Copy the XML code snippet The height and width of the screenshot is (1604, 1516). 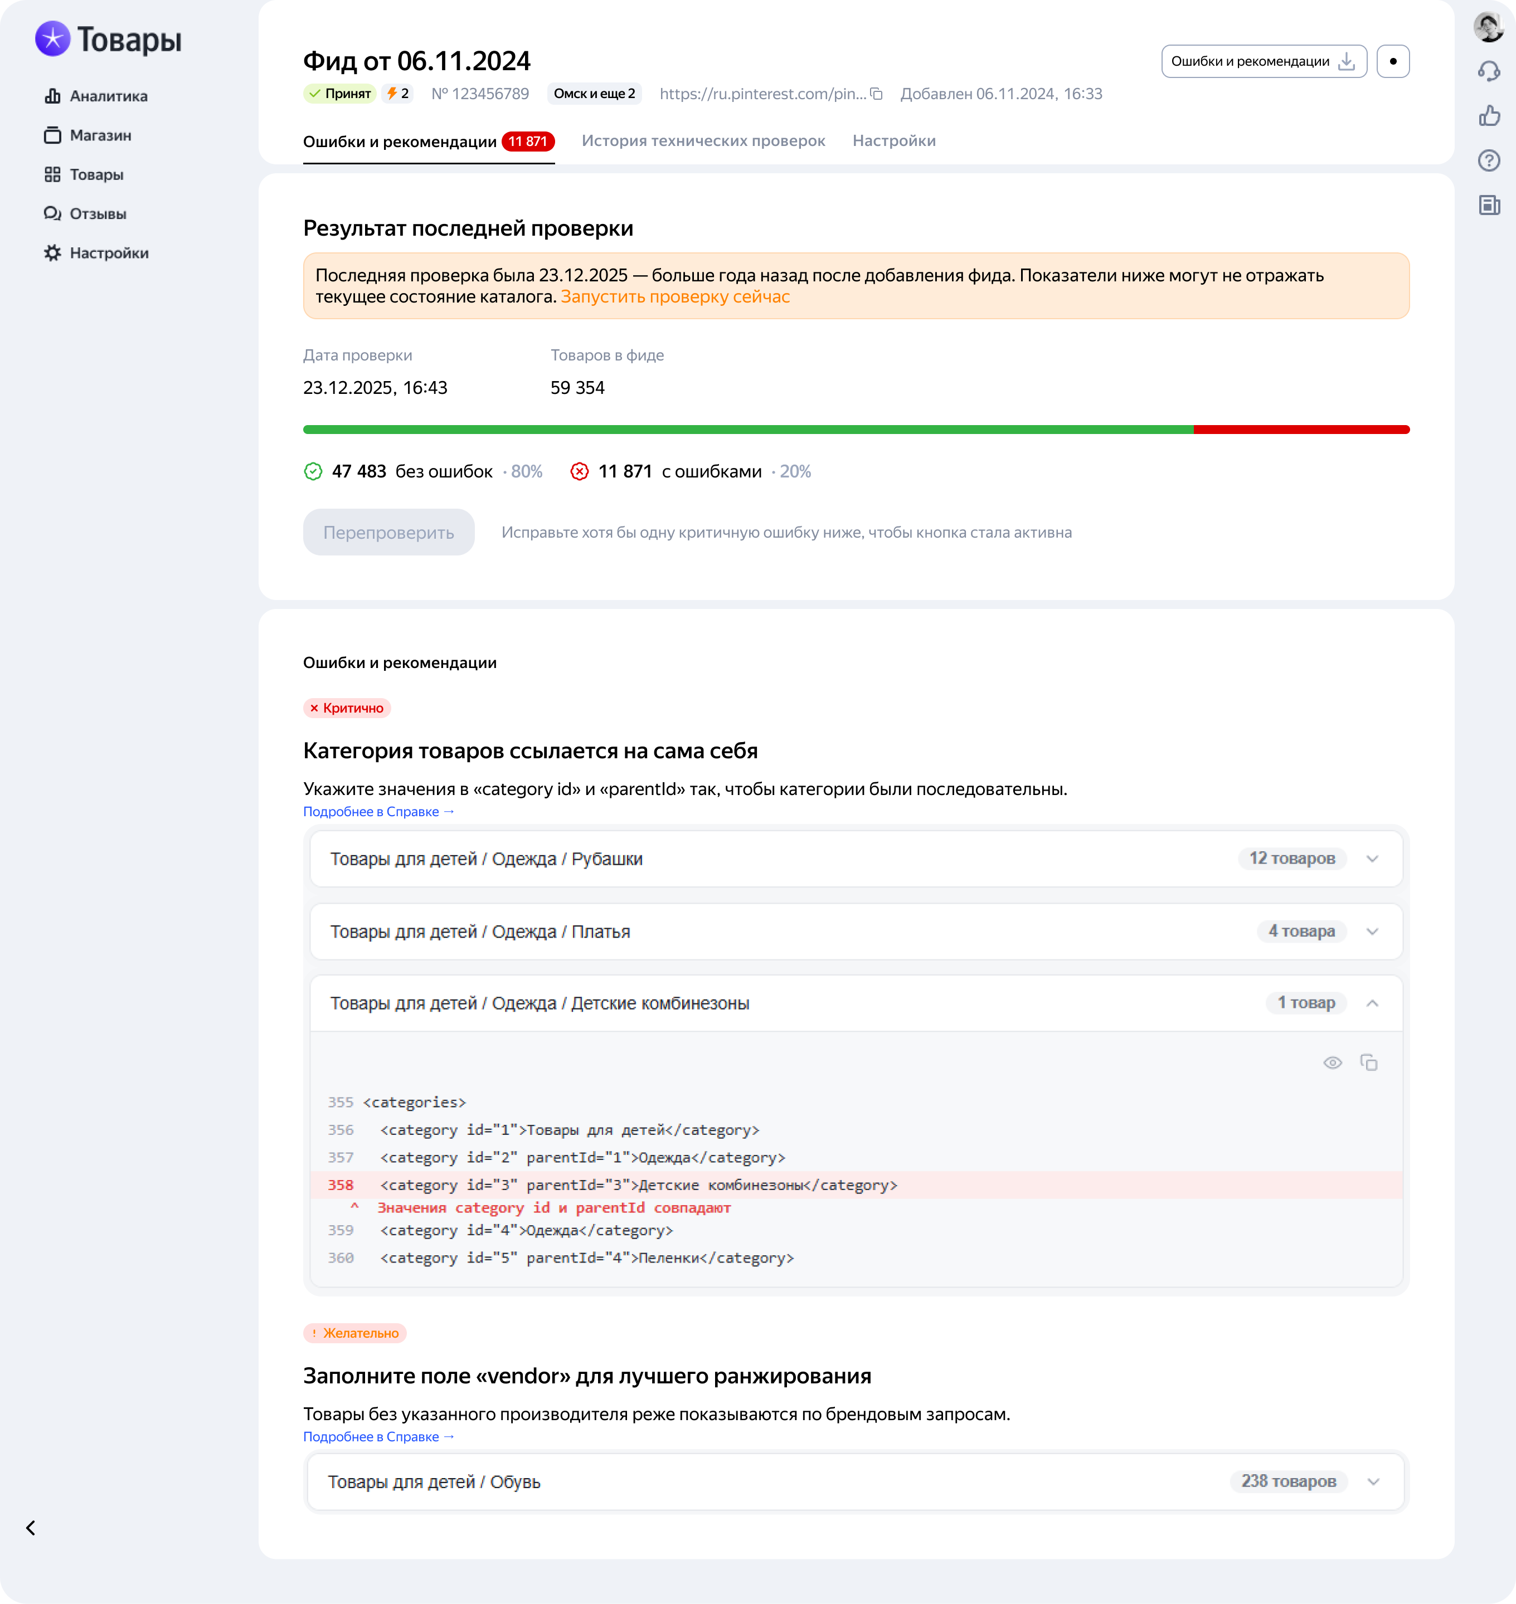(x=1369, y=1062)
